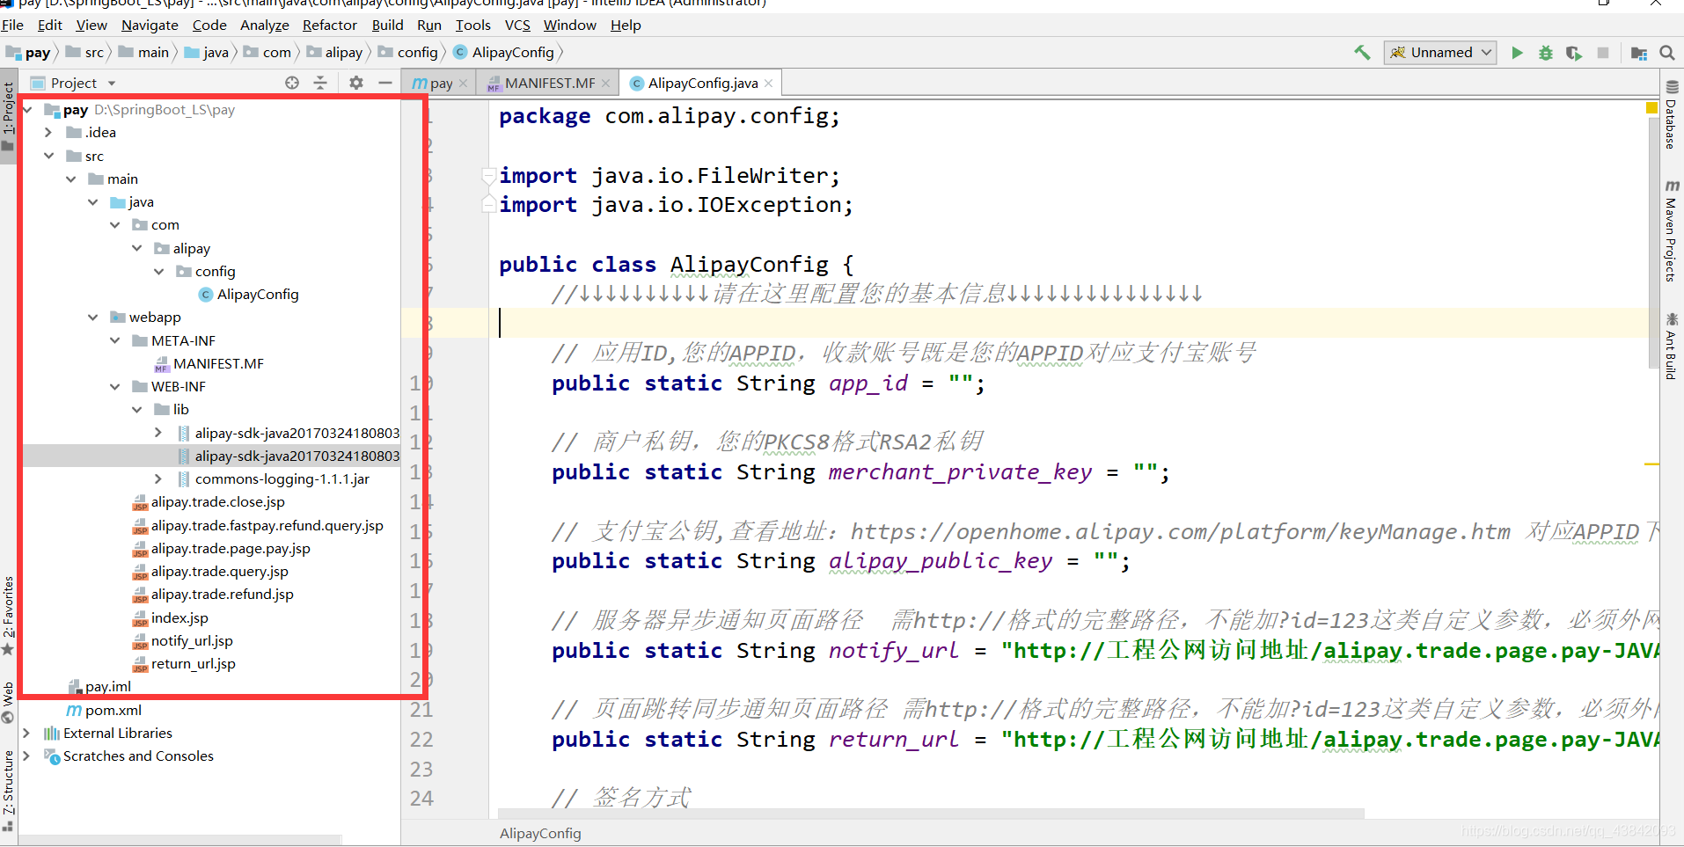Click AlipayConfig in editor bottom breadcrumb
The image size is (1684, 847).
[540, 834]
